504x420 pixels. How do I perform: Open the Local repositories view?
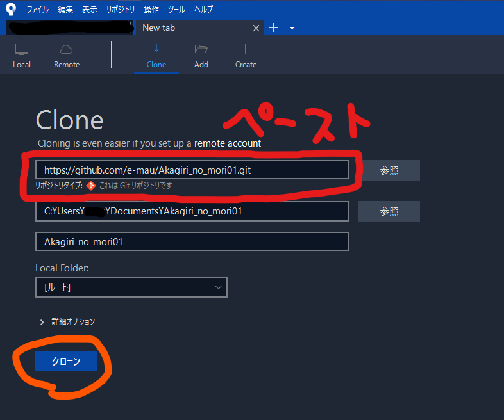22,56
